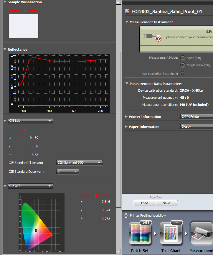Screen dimensions: 213x255
Task: Select the Single scan (M0) measurement mode
Action: [x=183, y=65]
